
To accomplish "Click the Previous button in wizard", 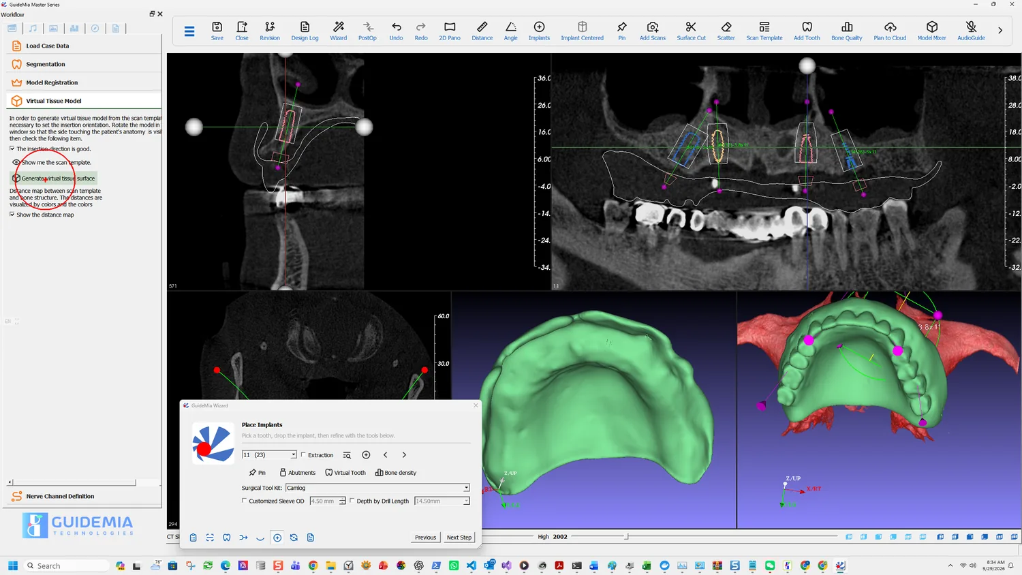I will point(425,538).
